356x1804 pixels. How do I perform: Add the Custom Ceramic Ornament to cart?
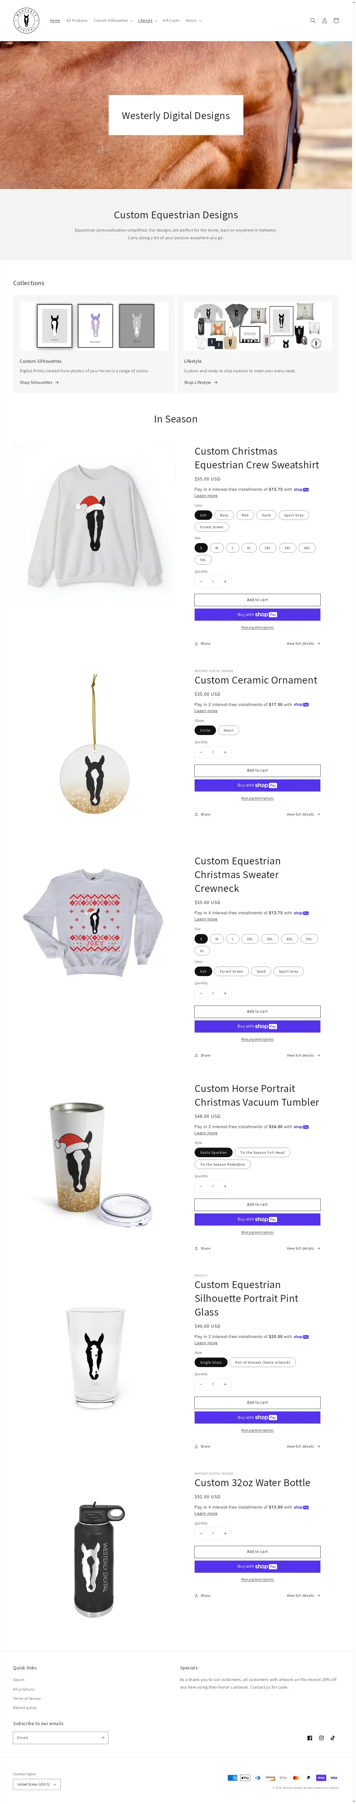(x=257, y=770)
